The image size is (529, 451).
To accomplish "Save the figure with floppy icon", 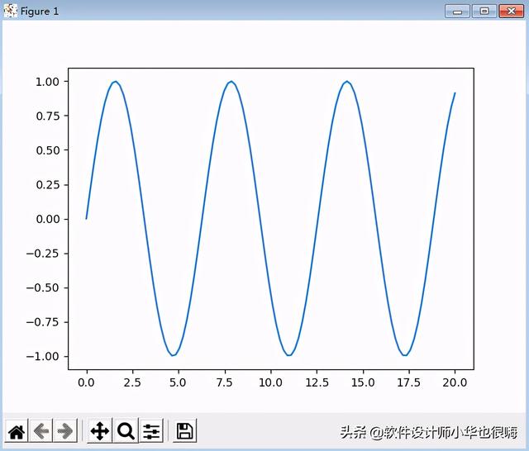I will 184,431.
